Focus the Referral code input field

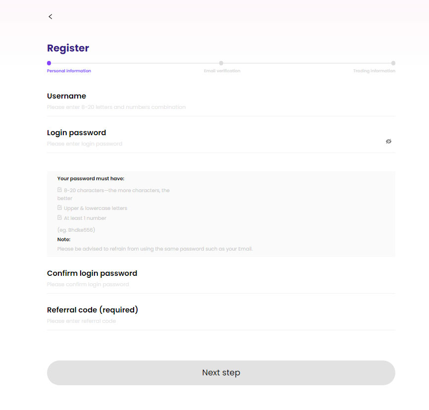point(221,321)
